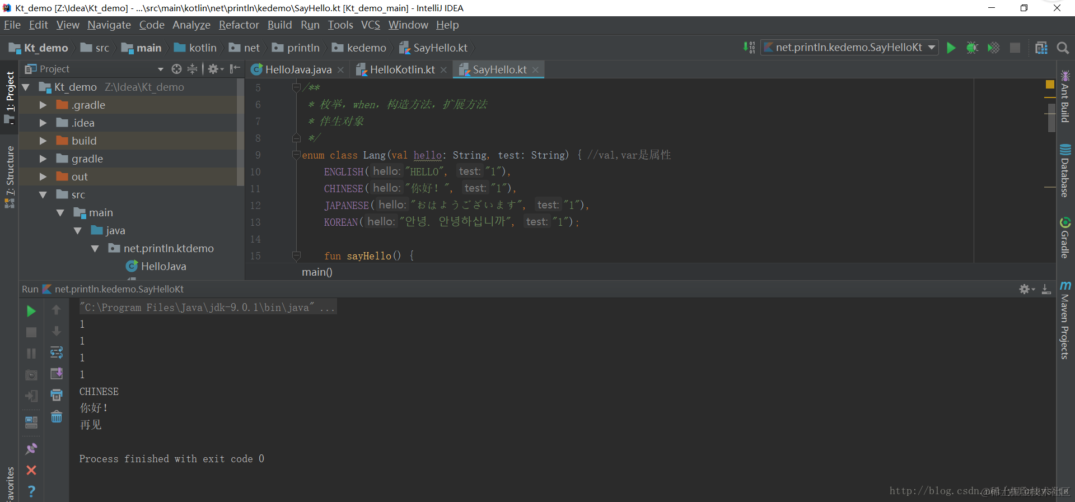The width and height of the screenshot is (1075, 502).
Task: Run SayHelloKt with the toolbar green arrow
Action: coord(951,48)
